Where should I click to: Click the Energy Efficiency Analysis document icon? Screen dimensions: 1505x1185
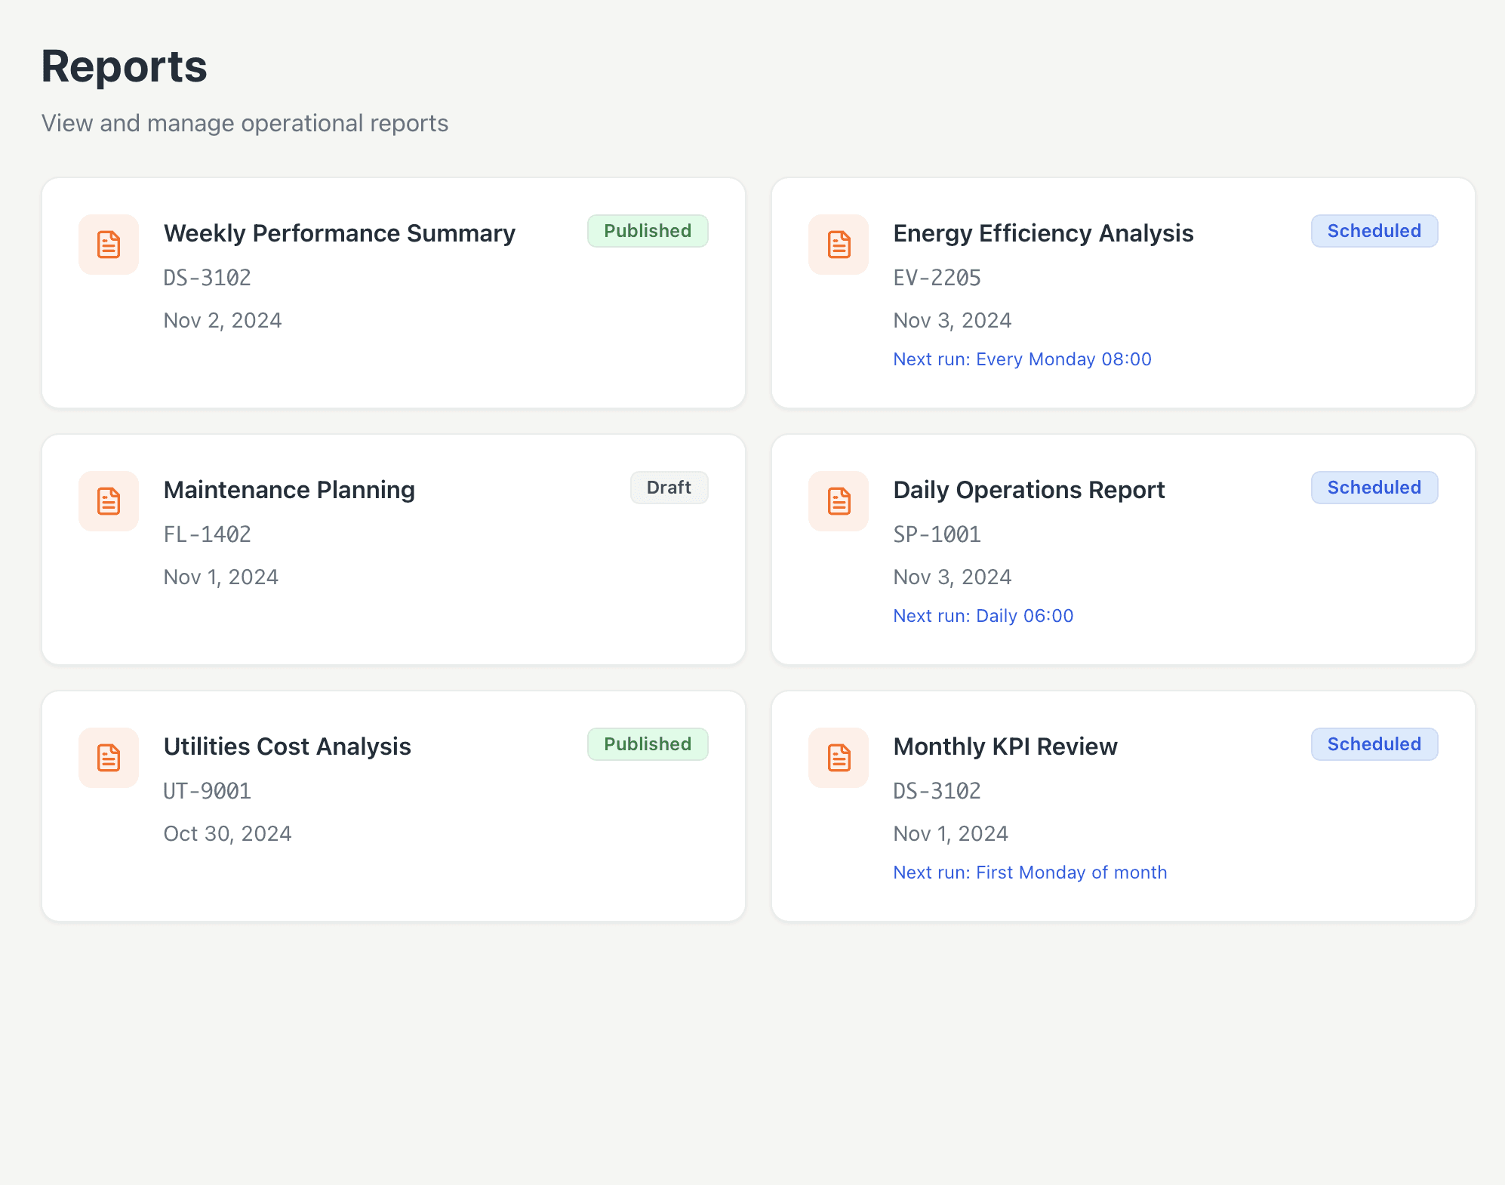[x=839, y=245]
